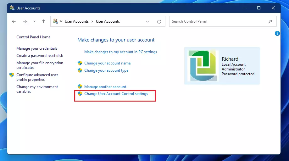Screen dimensions: 289x161
Task: Click shield icon beside Change your account type
Action: (80, 70)
